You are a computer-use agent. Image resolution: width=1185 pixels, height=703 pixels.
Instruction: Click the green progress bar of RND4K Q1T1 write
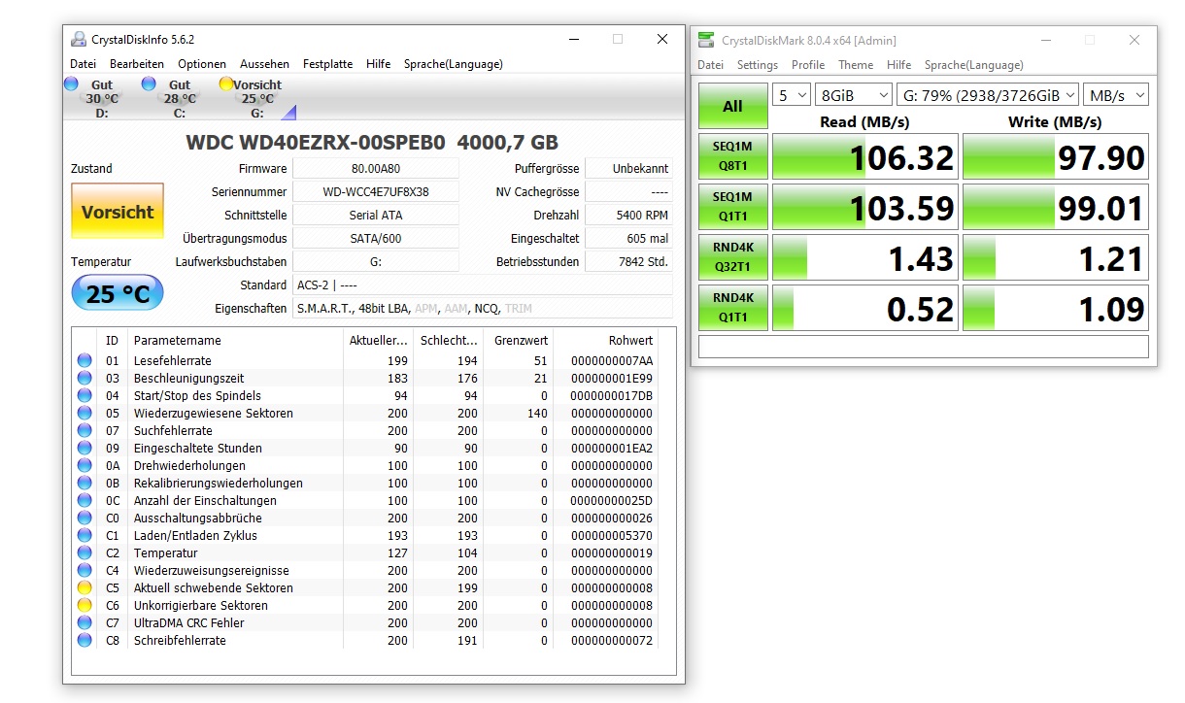980,307
